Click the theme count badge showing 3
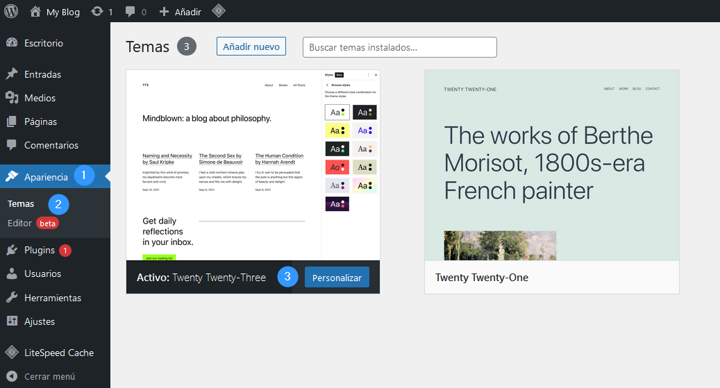This screenshot has width=720, height=388. pyautogui.click(x=187, y=47)
